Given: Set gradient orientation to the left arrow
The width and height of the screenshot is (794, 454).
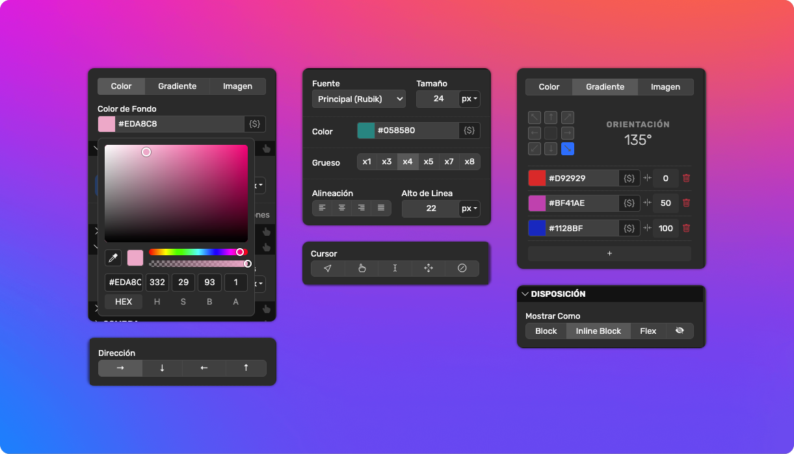Looking at the screenshot, I should pos(535,133).
